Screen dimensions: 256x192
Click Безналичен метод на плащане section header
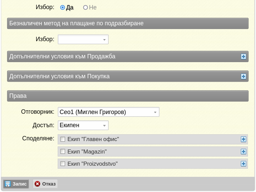click(x=128, y=23)
